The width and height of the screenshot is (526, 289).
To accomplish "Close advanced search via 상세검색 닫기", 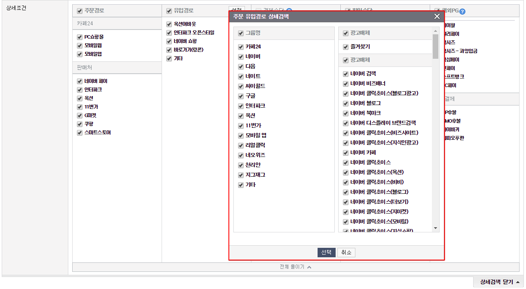I will pyautogui.click(x=499, y=282).
